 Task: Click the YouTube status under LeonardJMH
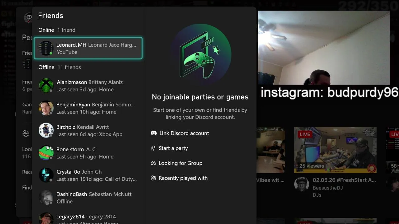(67, 52)
